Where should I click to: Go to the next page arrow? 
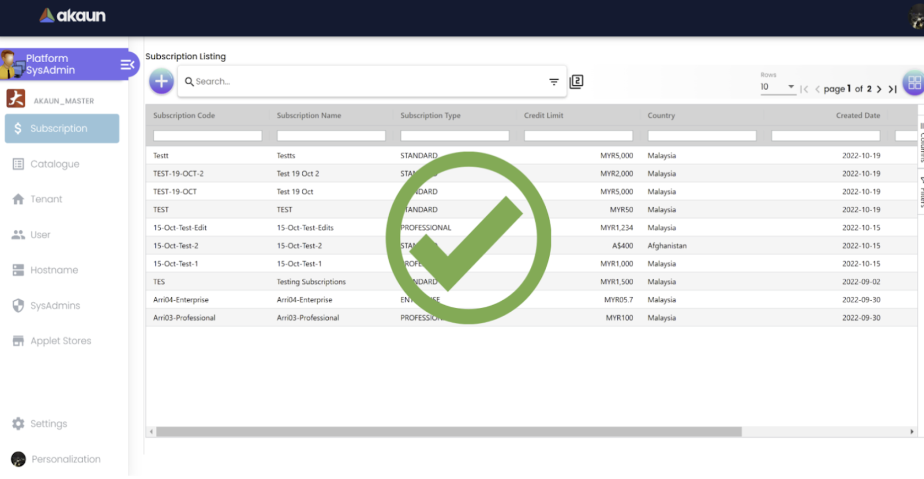point(879,89)
